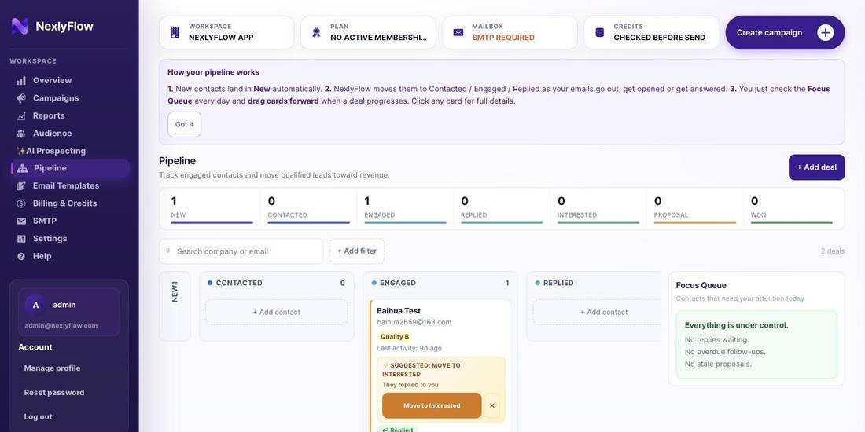
Task: Expand the collapsed NEW column
Action: (x=175, y=306)
